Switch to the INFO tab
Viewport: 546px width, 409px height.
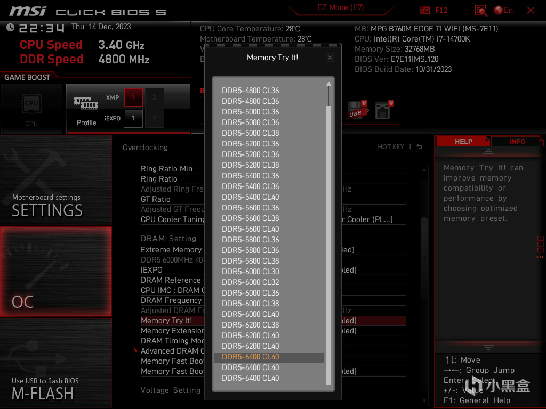(517, 141)
